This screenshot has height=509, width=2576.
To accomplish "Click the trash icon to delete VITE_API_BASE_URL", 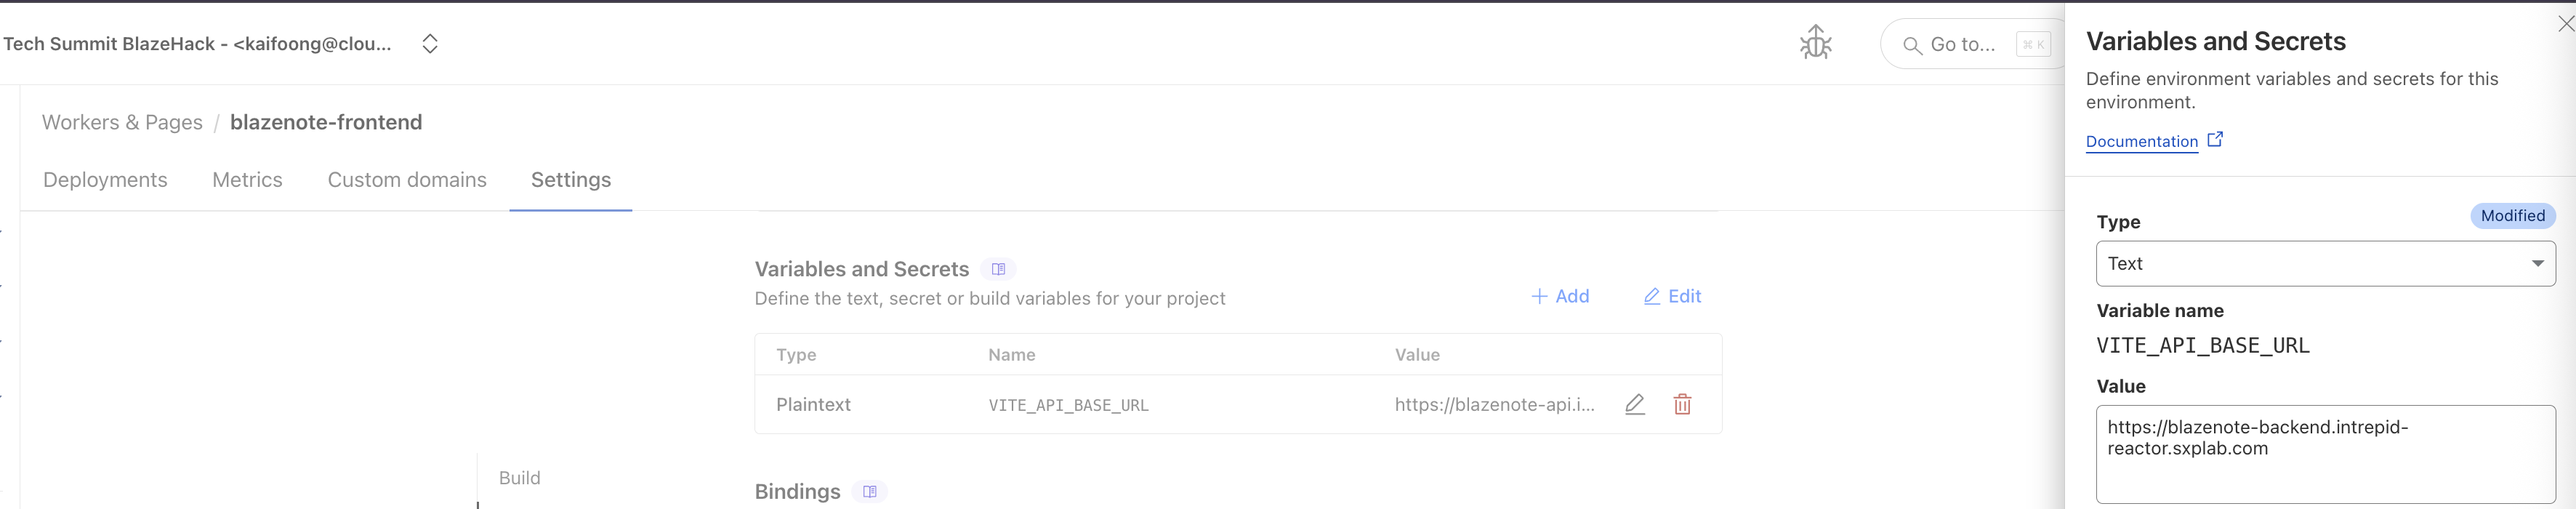I will pos(1682,405).
